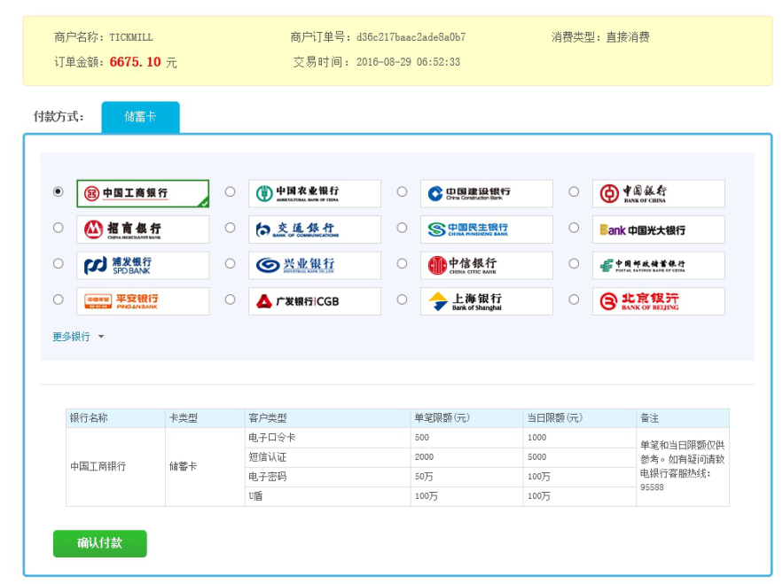Select Guangfa Bank CGB logo tile

click(x=315, y=301)
